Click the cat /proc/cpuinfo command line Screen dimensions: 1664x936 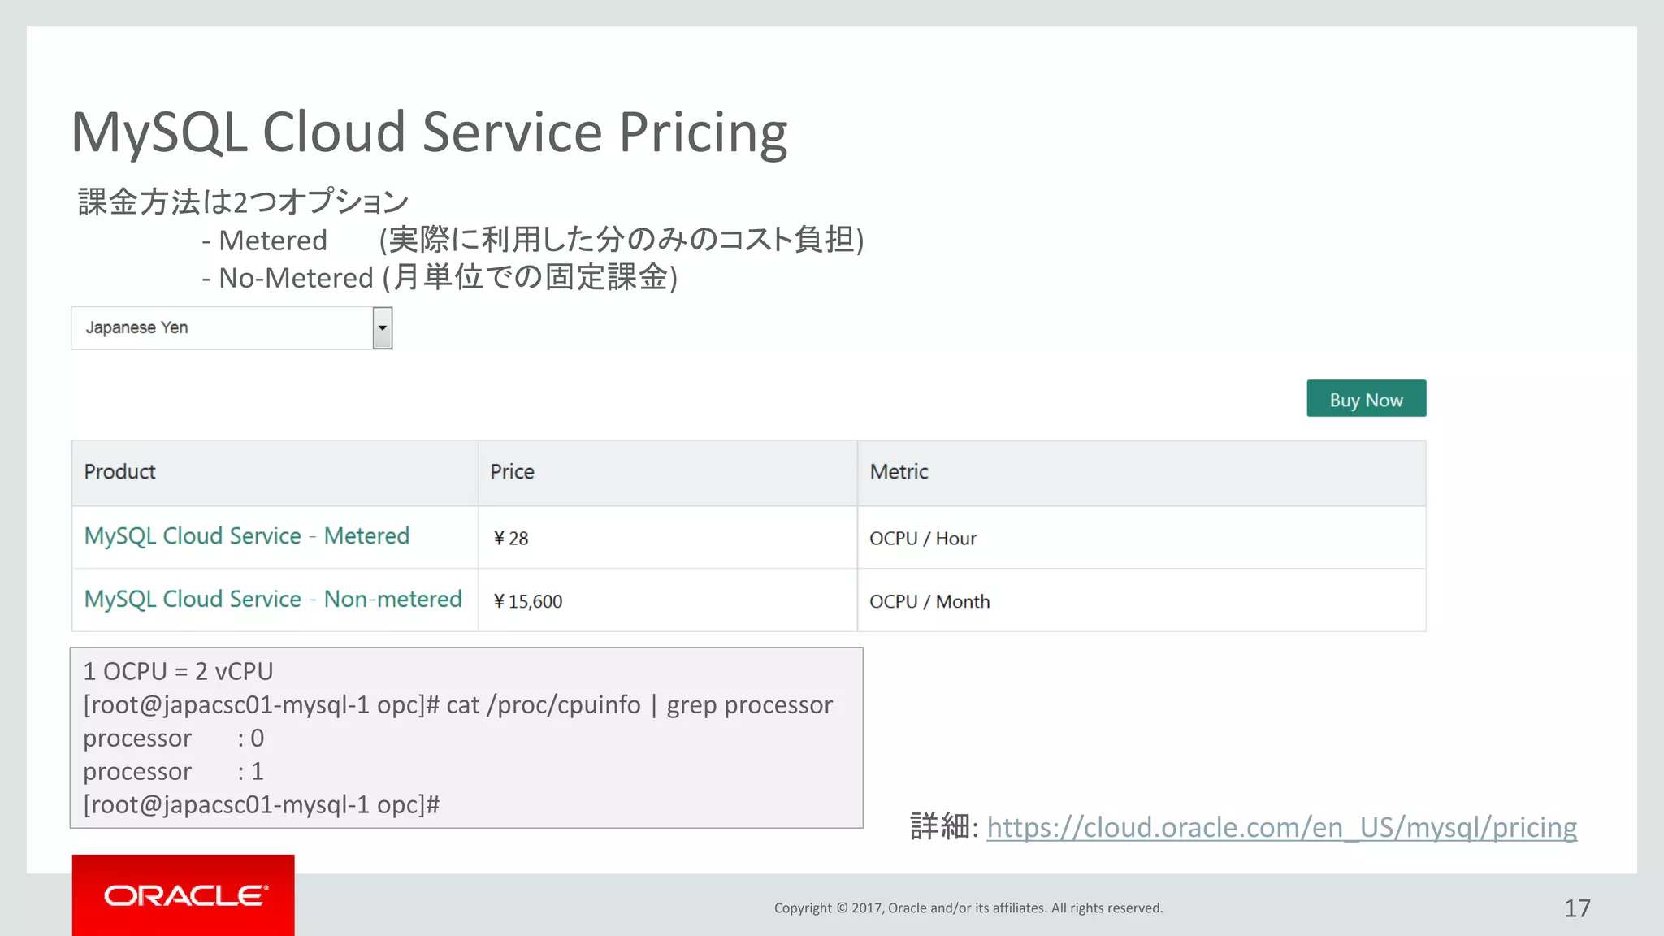(457, 705)
